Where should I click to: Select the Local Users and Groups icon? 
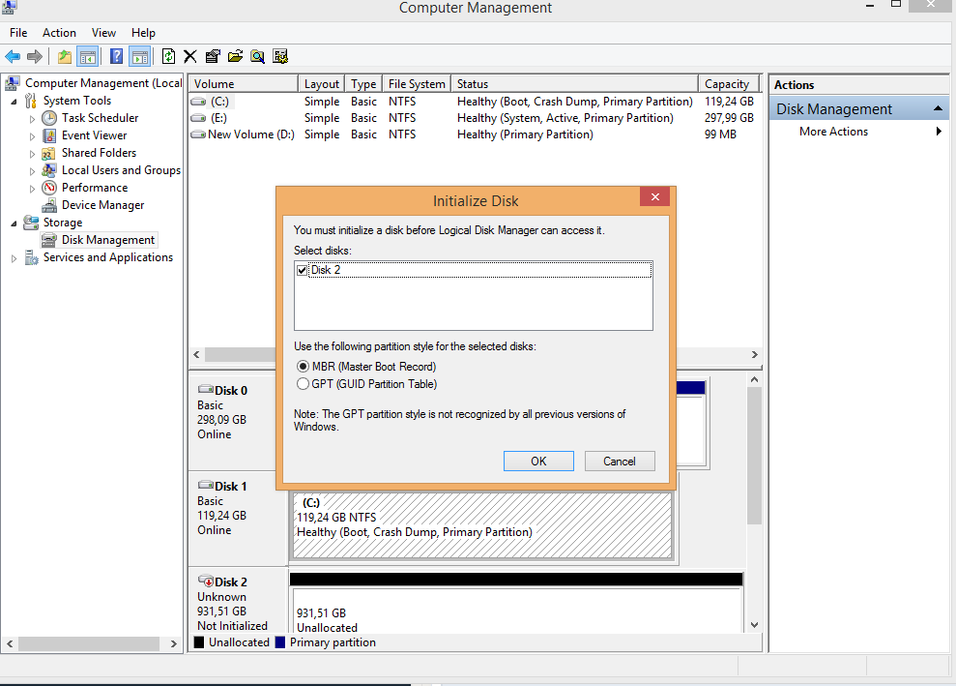[49, 170]
